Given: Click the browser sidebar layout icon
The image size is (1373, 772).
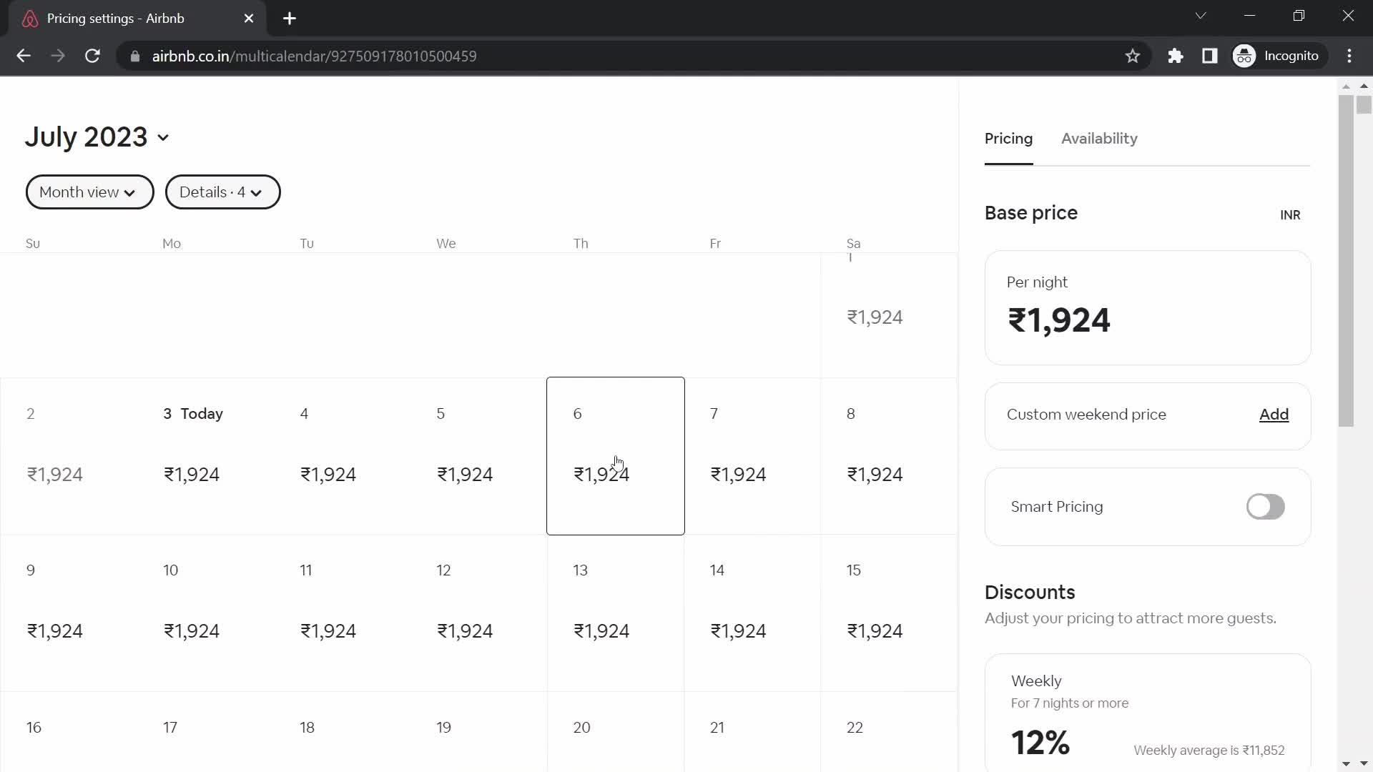Looking at the screenshot, I should click(1211, 56).
